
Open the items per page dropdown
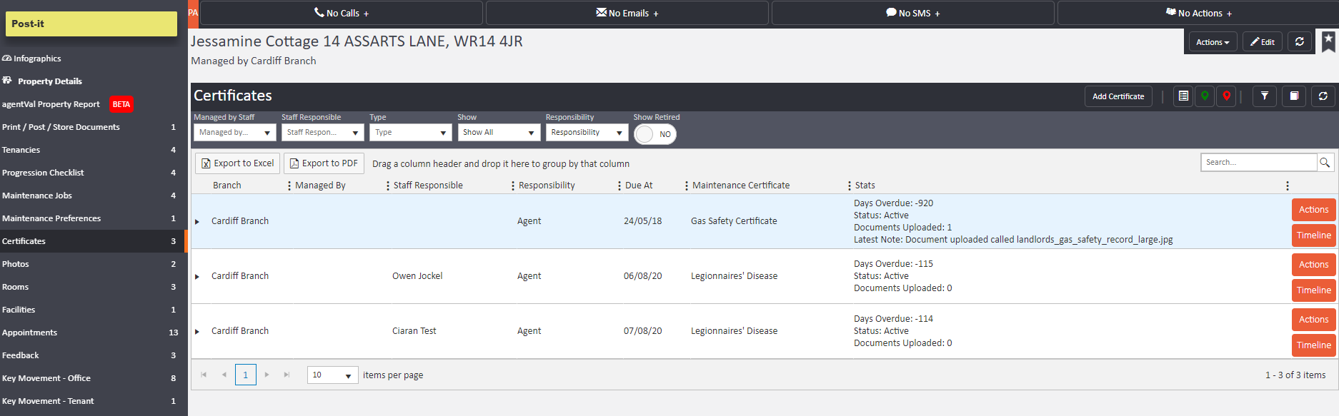click(x=332, y=375)
